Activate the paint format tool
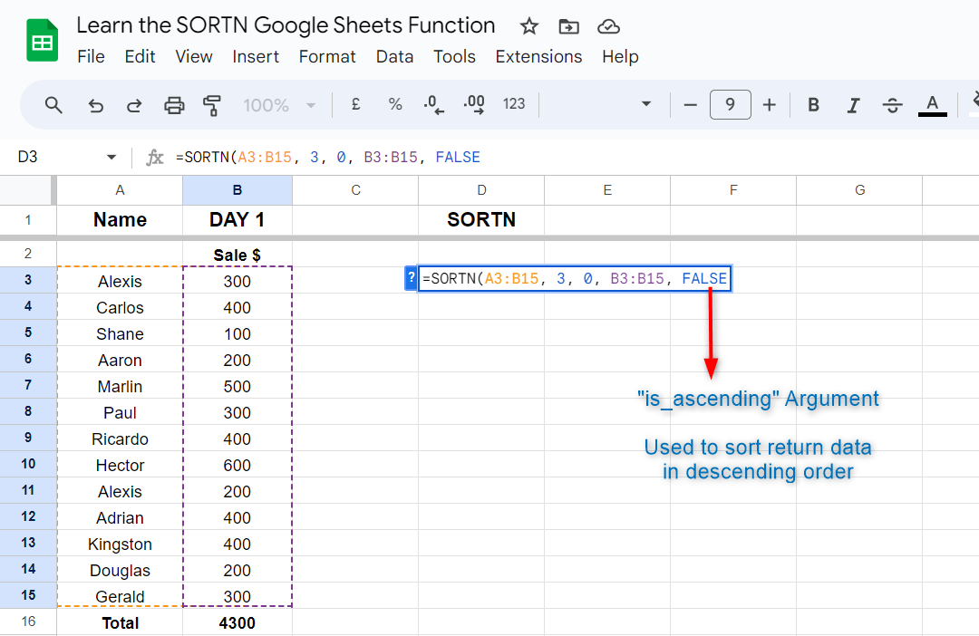This screenshot has height=636, width=979. (212, 105)
